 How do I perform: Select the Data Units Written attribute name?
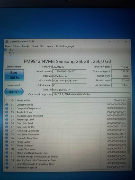click(x=26, y=127)
